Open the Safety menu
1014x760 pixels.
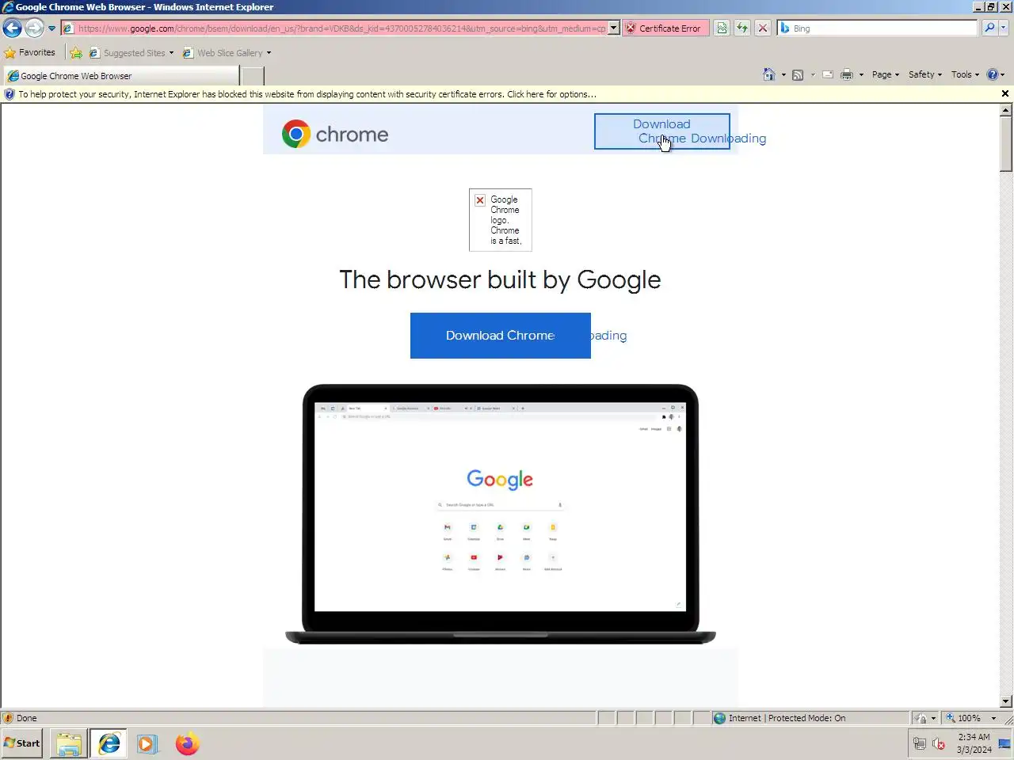(925, 74)
